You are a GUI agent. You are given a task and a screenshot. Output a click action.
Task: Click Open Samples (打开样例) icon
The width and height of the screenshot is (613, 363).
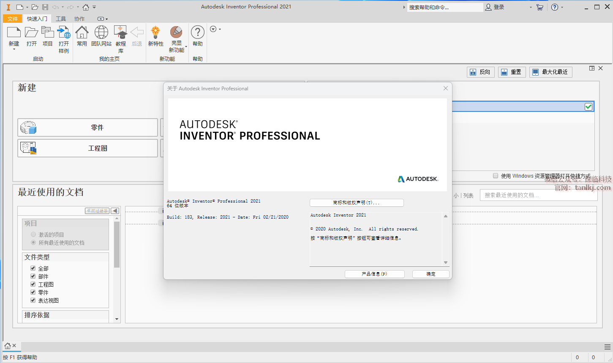click(64, 33)
